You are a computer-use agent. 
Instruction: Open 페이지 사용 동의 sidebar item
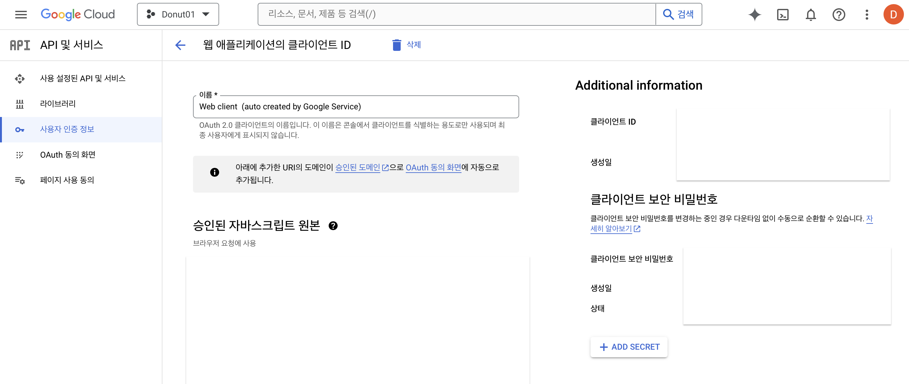[x=81, y=180]
